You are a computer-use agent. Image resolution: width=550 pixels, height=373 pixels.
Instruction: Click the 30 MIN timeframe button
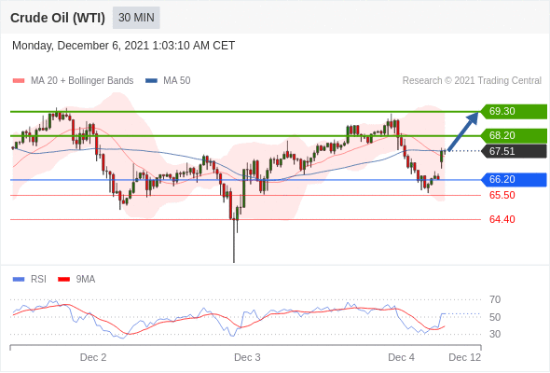(x=136, y=18)
